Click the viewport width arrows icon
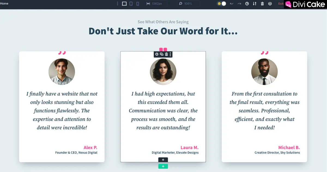The width and height of the screenshot is (327, 172). pyautogui.click(x=148, y=4)
